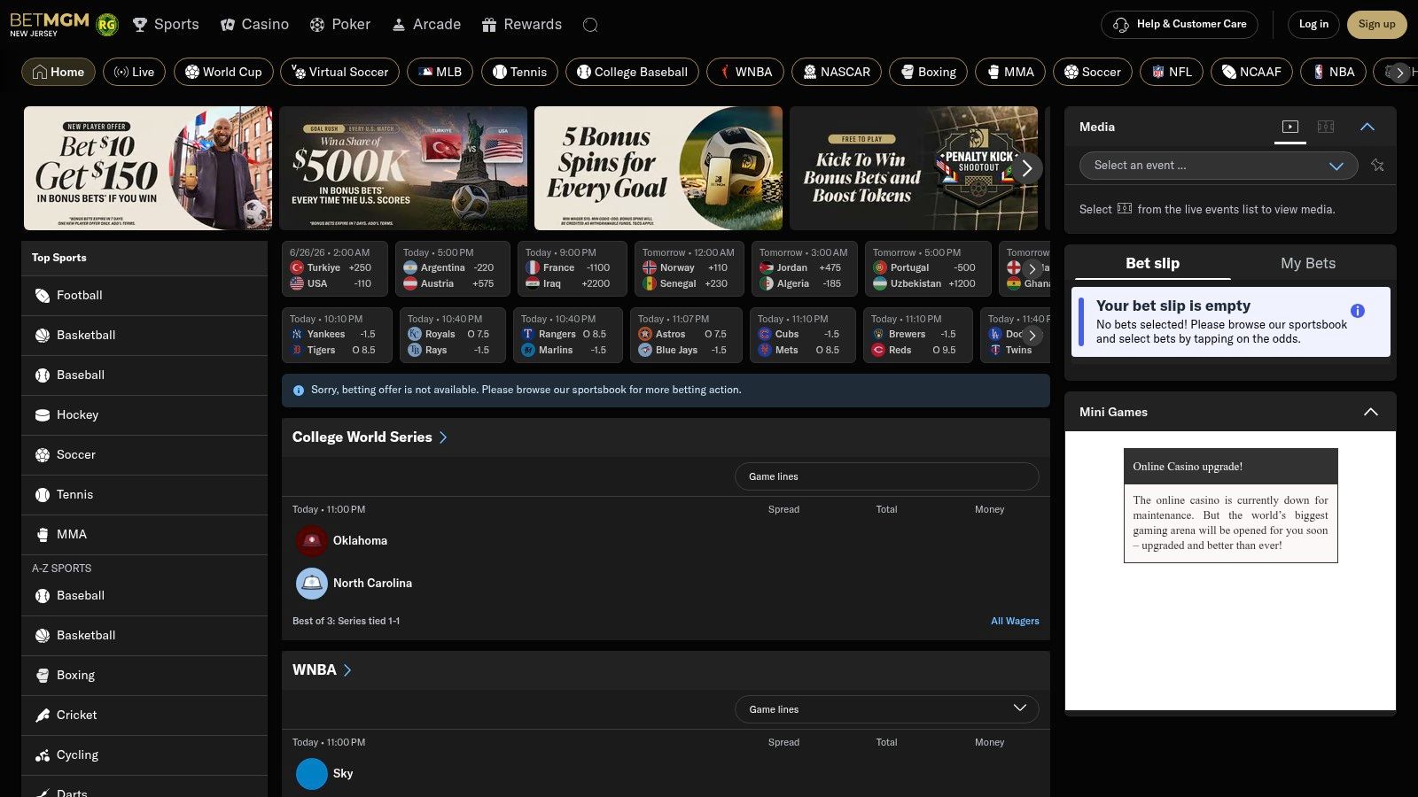Click Baseball icon in A-Z Sports
Image resolution: width=1418 pixels, height=797 pixels.
[x=42, y=596]
